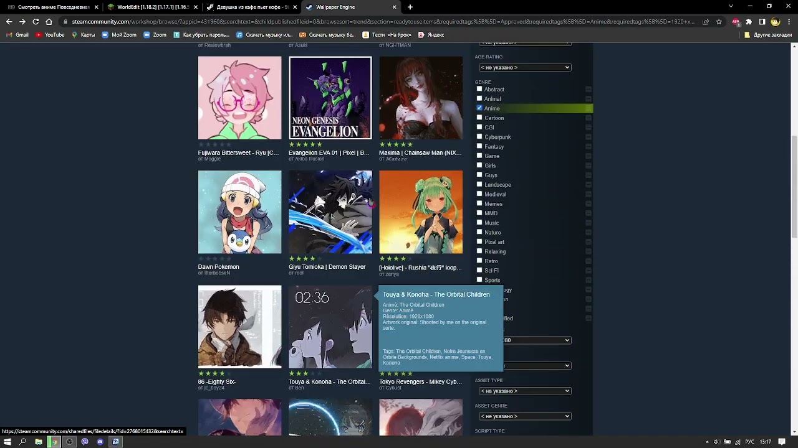Screen dimensions: 798x448
Task: Open Другие закладки folder
Action: point(768,35)
